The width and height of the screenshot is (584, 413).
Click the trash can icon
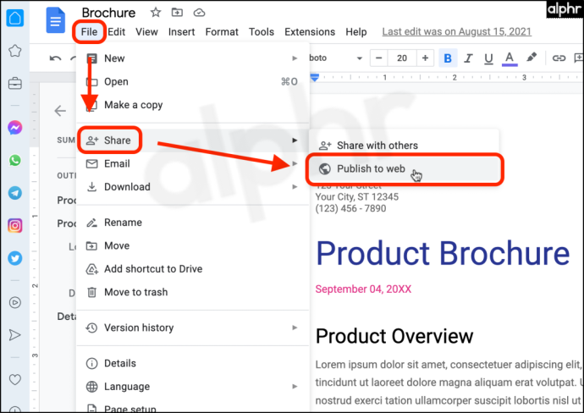coord(91,292)
